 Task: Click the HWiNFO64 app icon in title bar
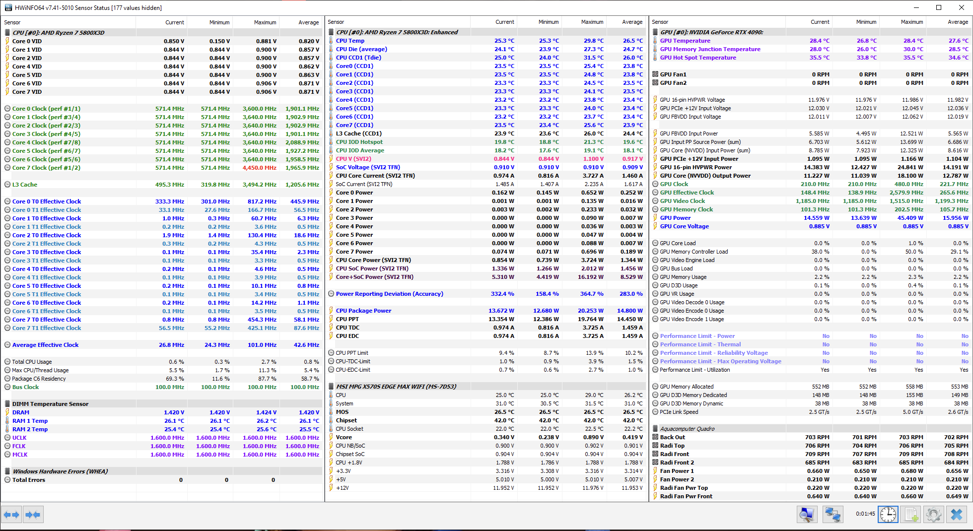pyautogui.click(x=8, y=7)
